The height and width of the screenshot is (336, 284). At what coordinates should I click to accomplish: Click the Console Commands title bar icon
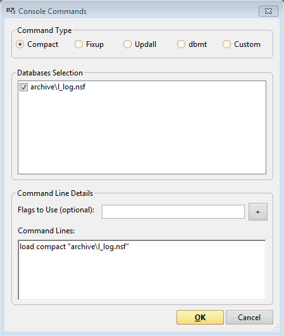point(11,11)
